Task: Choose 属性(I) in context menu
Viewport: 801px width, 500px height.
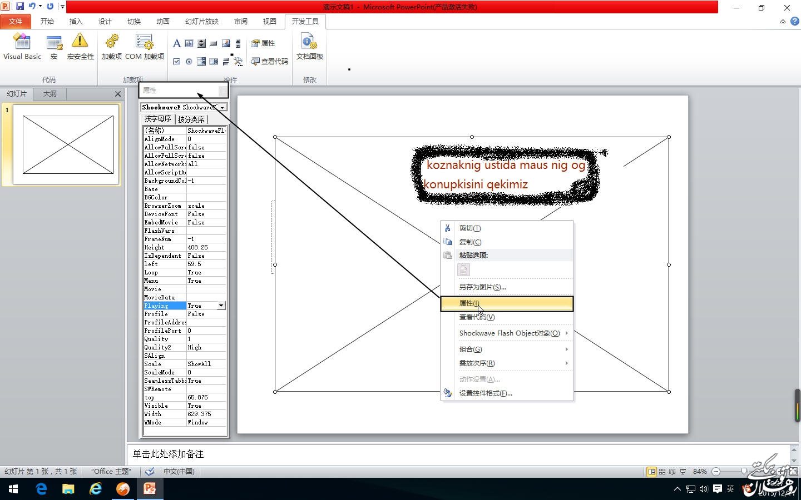Action: (507, 303)
